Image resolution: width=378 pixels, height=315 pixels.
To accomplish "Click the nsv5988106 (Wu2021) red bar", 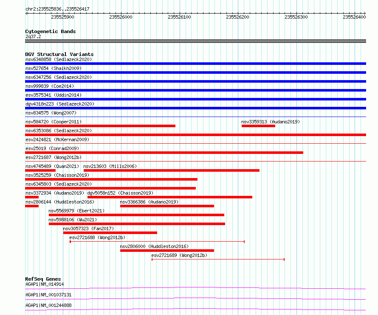I will click(137, 224).
